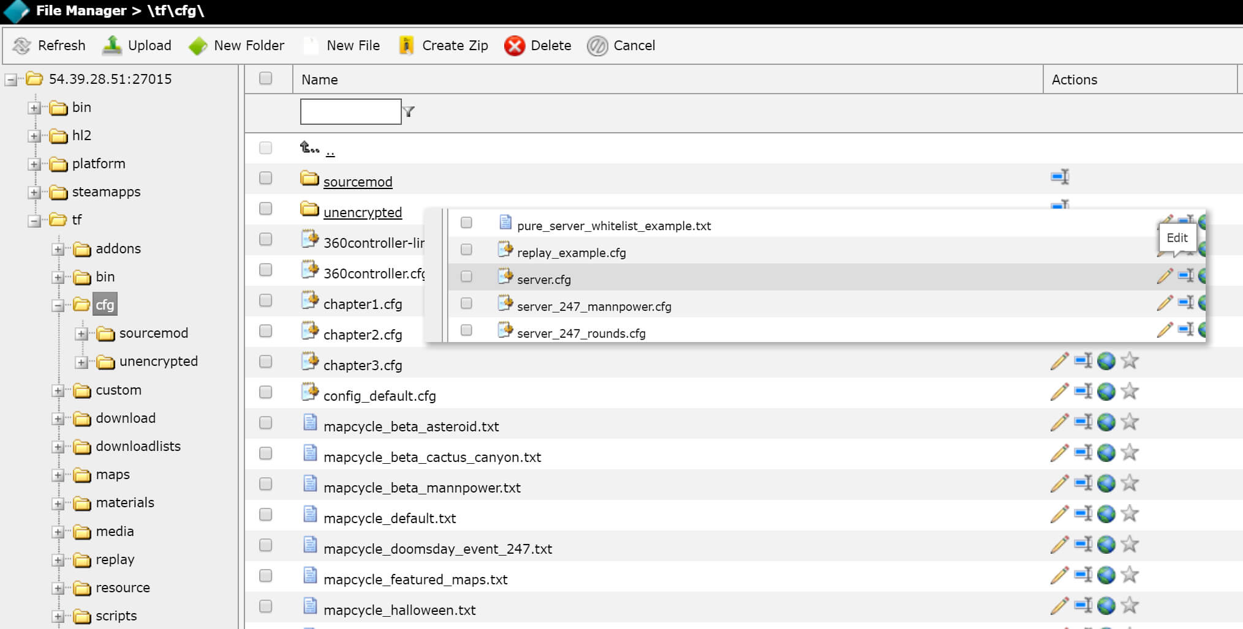This screenshot has height=629, width=1243.
Task: Click the green New Folder icon
Action: tap(198, 46)
